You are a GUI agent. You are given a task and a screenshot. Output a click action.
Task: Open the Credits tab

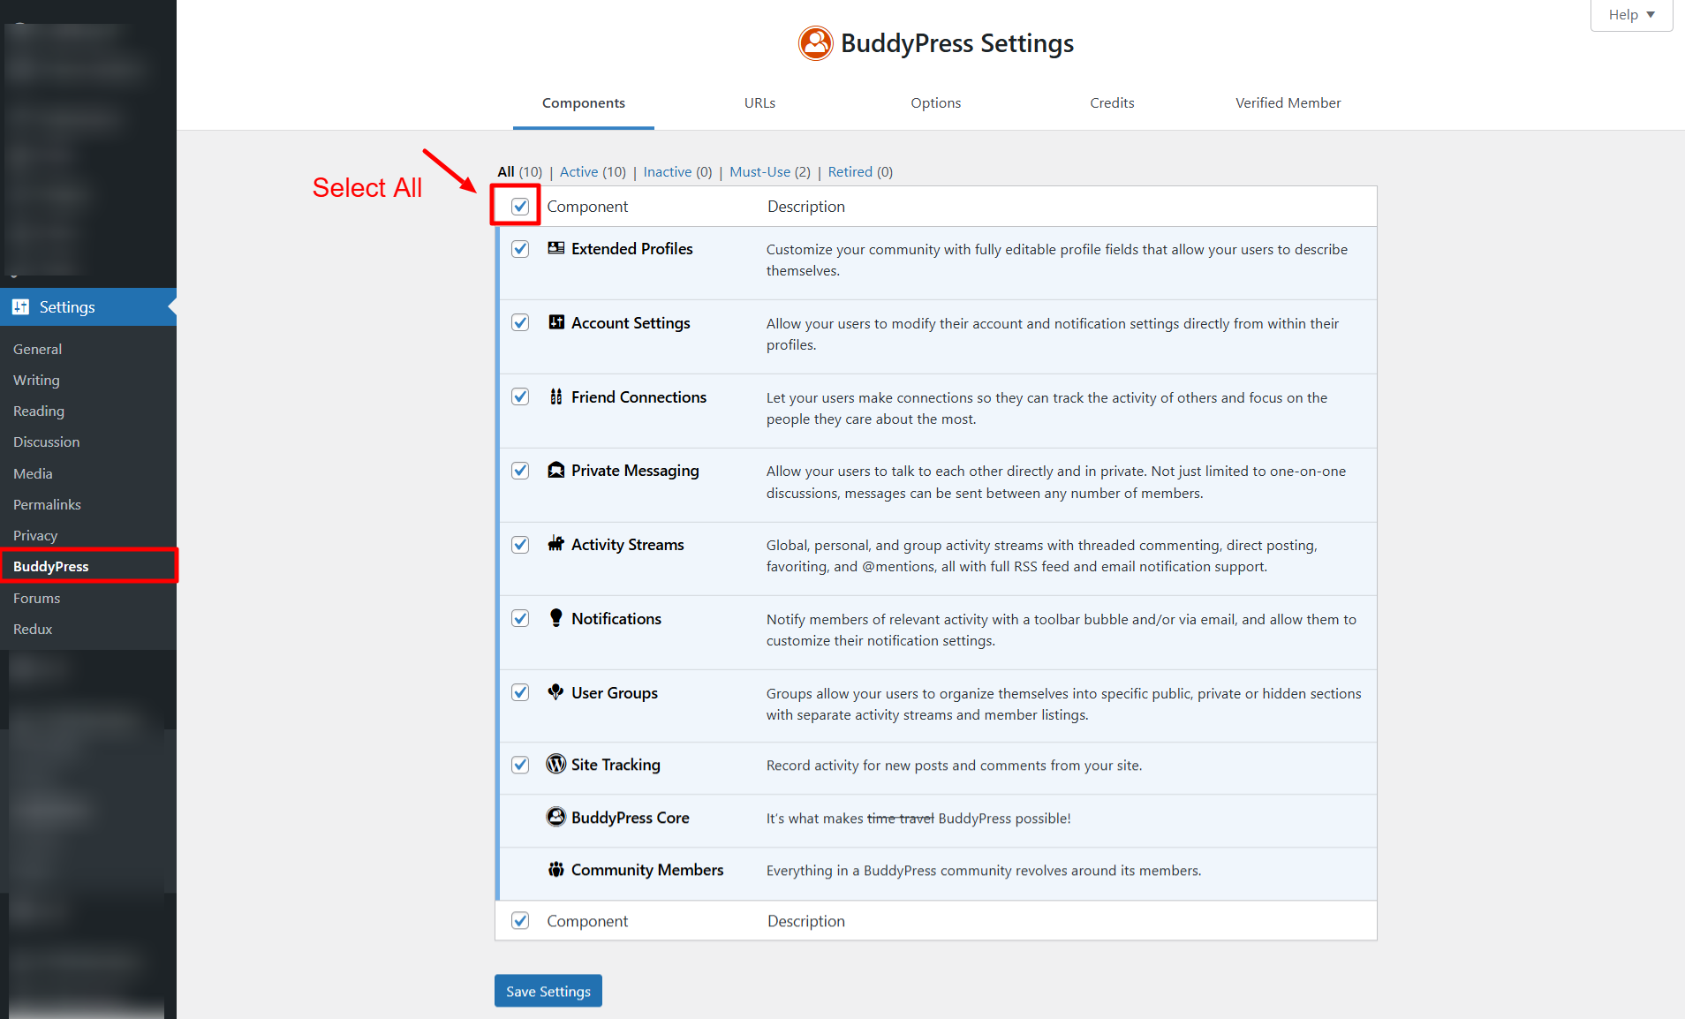point(1112,102)
